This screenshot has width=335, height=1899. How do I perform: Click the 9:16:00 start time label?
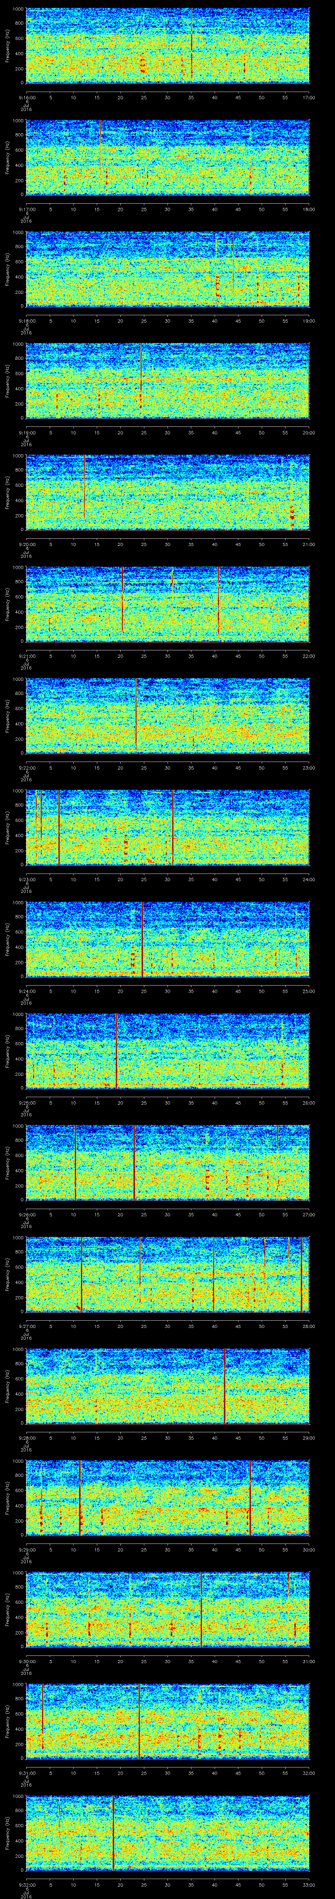pos(26,97)
